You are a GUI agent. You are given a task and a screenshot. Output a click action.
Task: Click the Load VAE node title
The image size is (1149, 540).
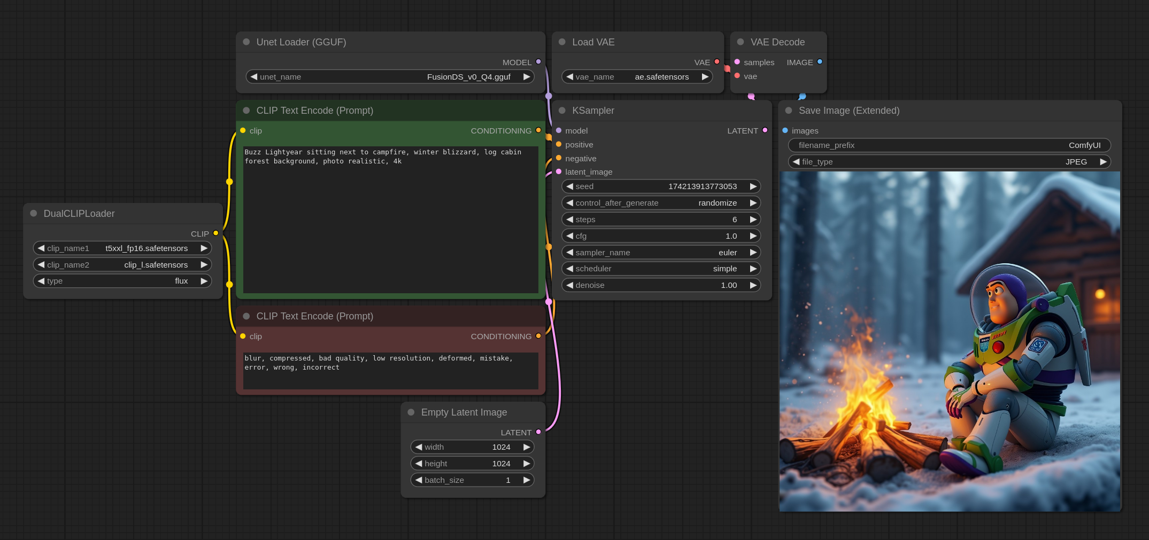tap(593, 42)
